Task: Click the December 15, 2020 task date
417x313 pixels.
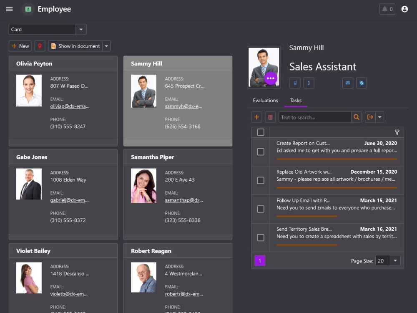Action: pyautogui.click(x=374, y=172)
